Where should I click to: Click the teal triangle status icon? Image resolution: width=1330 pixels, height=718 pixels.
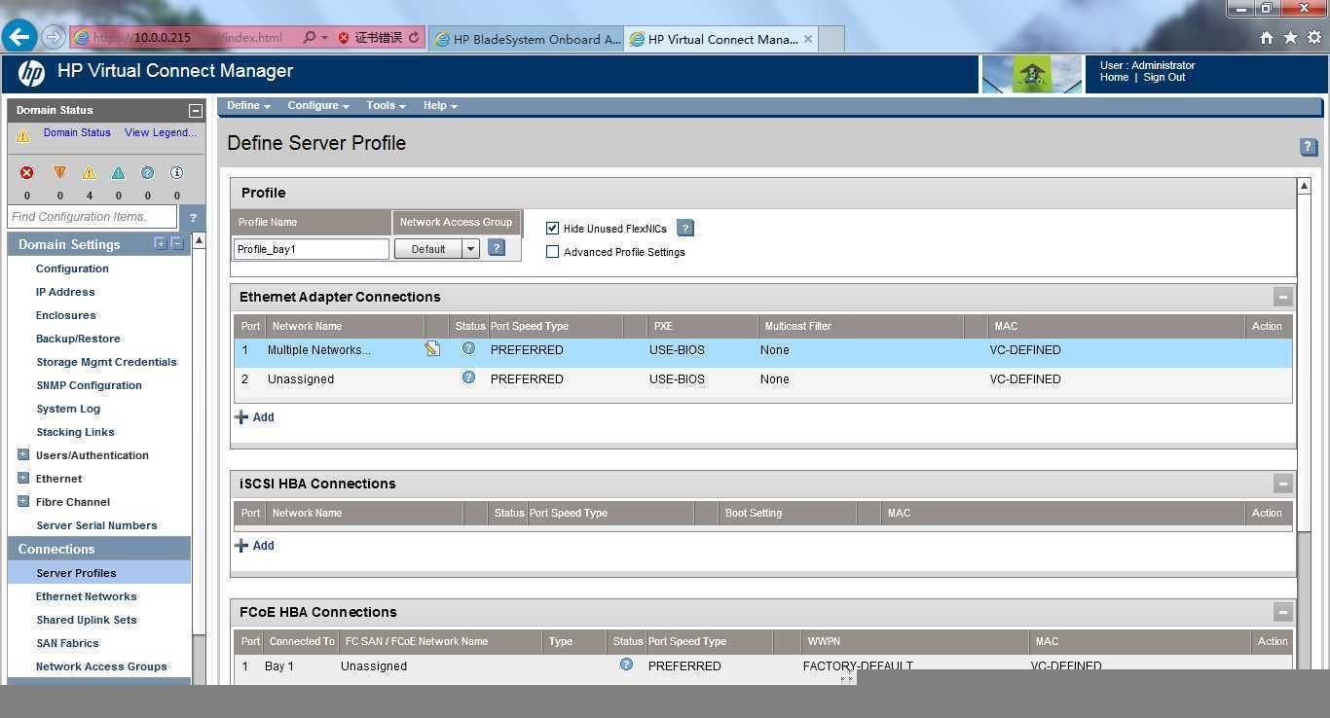[x=118, y=173]
